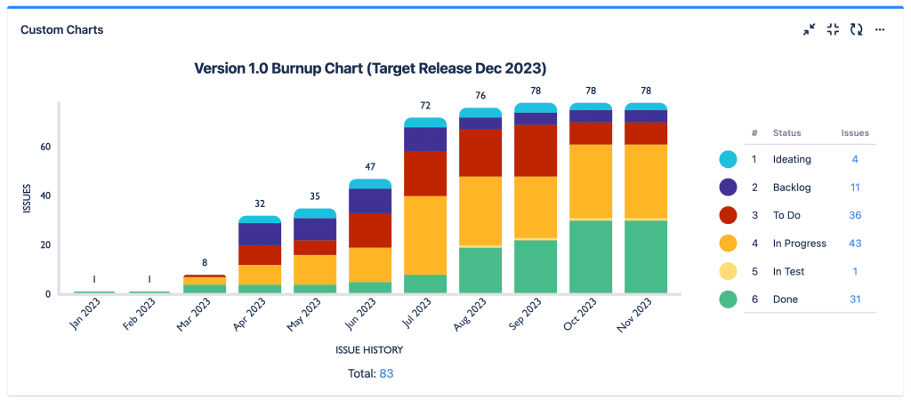The width and height of the screenshot is (911, 400).
Task: Click the red To Do segment in Sep 2023 bar
Action: click(x=536, y=150)
